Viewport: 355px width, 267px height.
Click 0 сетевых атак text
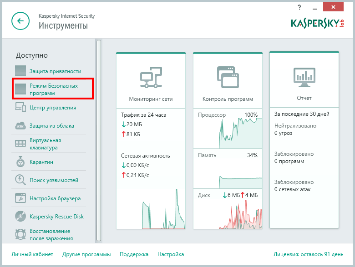[x=292, y=189]
